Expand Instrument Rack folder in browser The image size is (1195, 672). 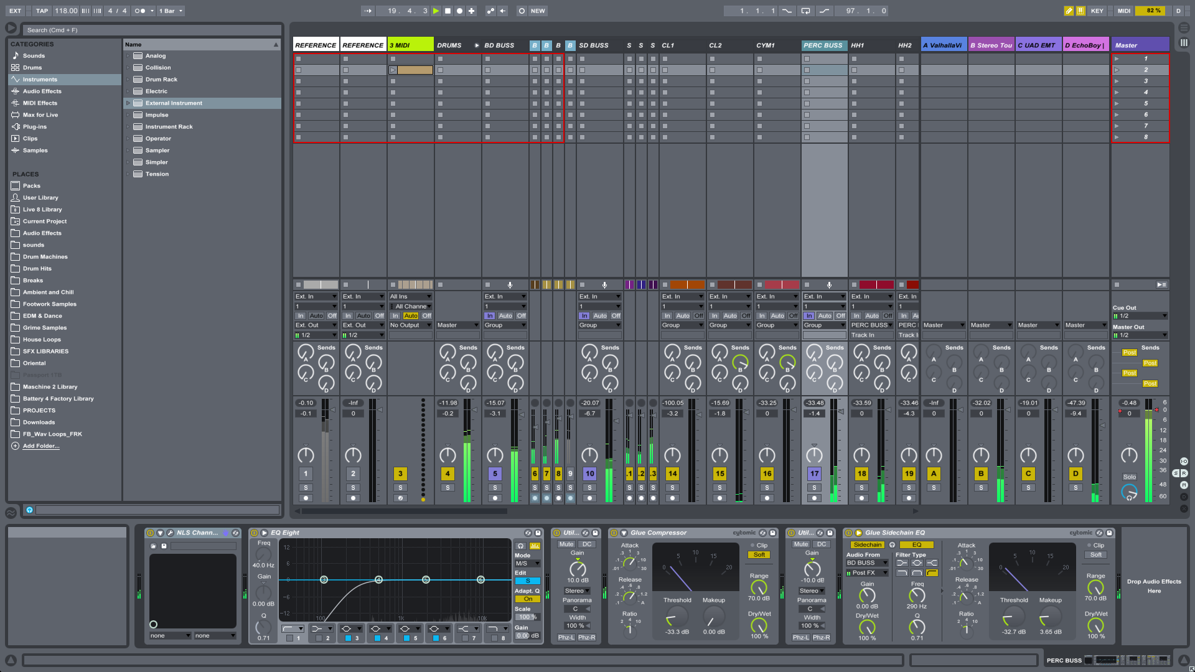128,126
